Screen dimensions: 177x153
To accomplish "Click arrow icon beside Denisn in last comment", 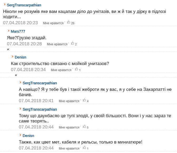I will pyautogui.click(x=20, y=135).
